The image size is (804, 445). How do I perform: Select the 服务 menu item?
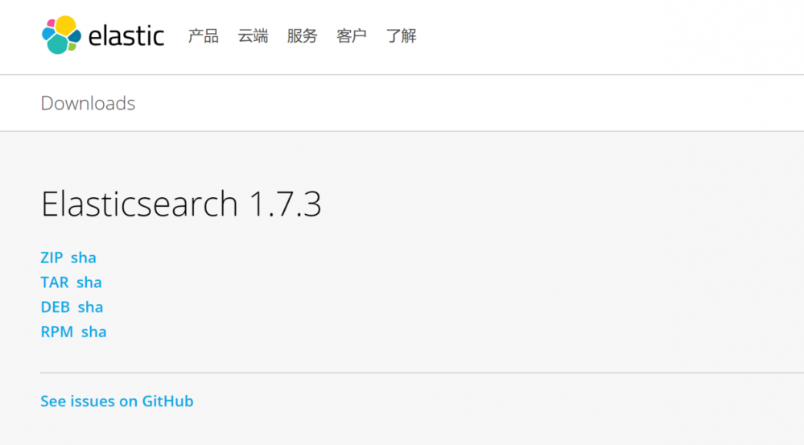coord(302,36)
